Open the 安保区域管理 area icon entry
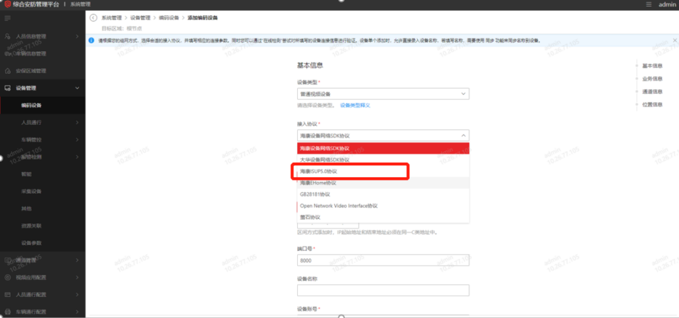679x318 pixels. coord(7,71)
